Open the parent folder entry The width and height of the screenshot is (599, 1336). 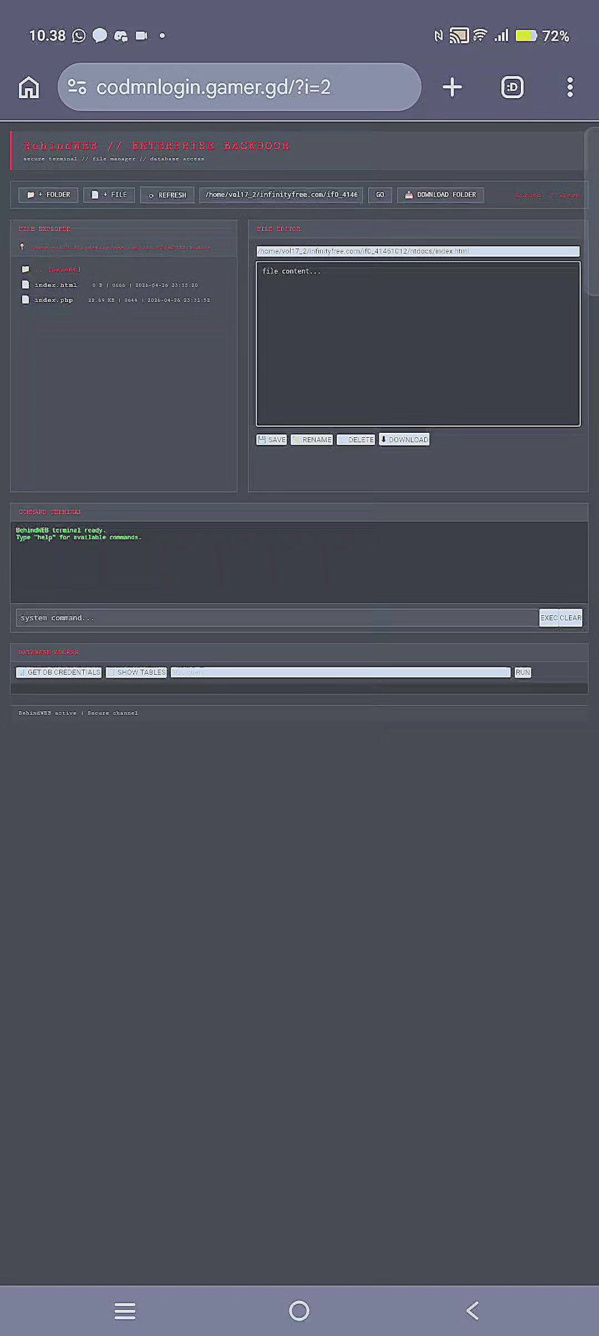click(52, 270)
